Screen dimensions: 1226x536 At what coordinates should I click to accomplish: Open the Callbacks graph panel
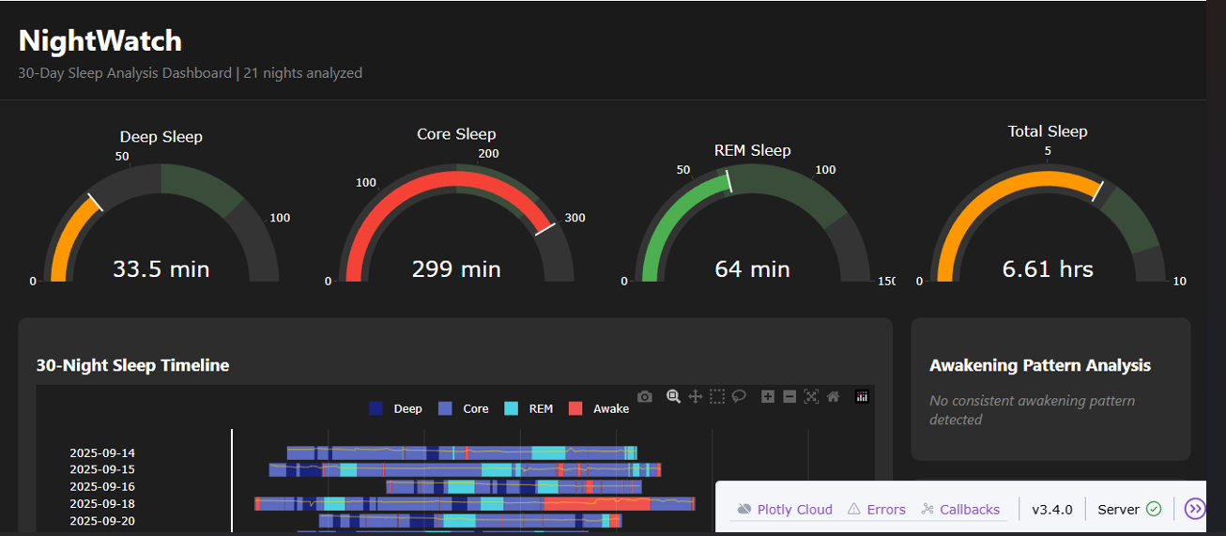coord(960,510)
